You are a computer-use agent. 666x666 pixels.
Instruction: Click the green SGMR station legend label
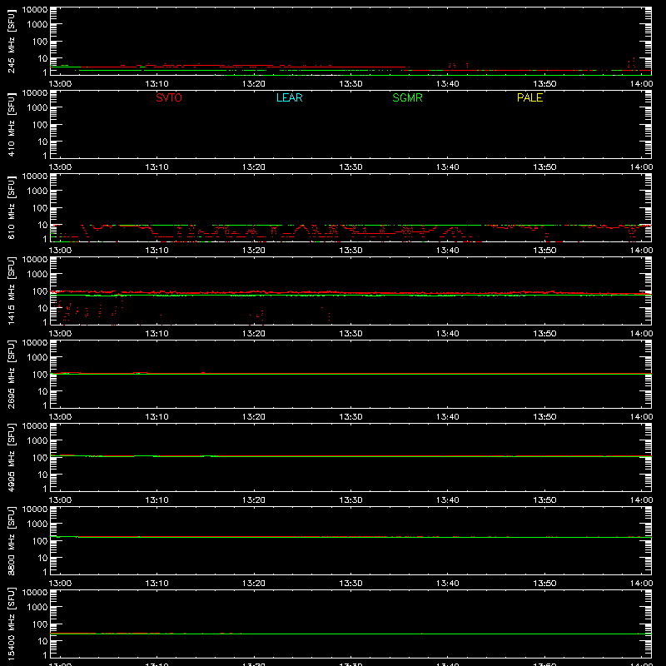[x=407, y=97]
